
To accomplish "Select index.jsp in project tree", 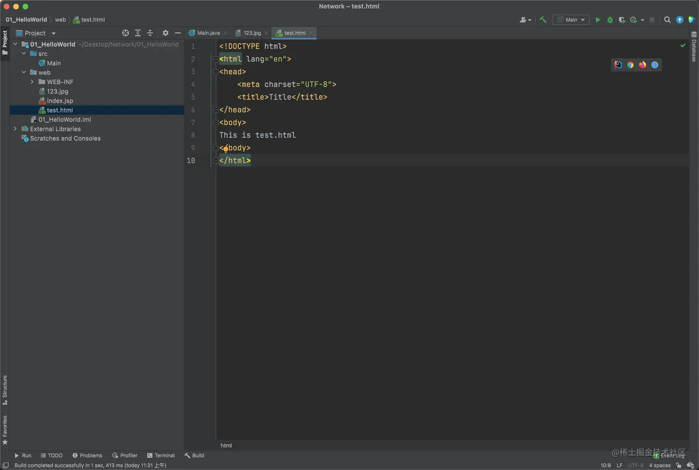I will (x=60, y=101).
